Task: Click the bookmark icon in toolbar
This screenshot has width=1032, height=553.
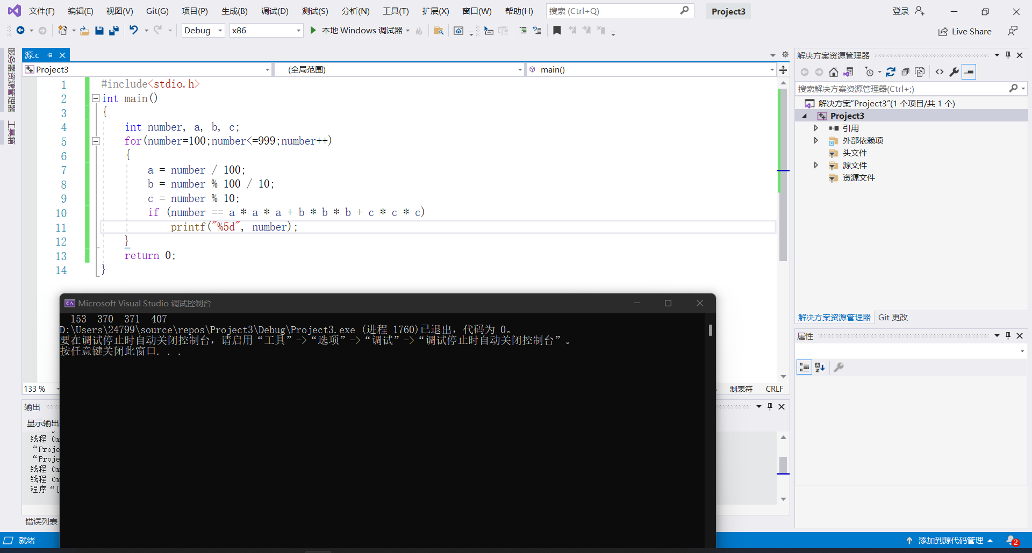Action: [557, 31]
